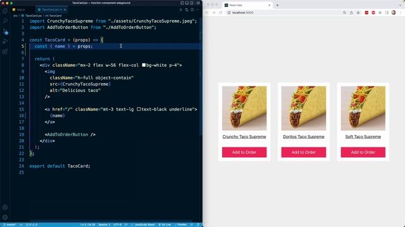405x227 pixels.
Task: Click 'export default TacoCard;' code line
Action: pos(59,166)
